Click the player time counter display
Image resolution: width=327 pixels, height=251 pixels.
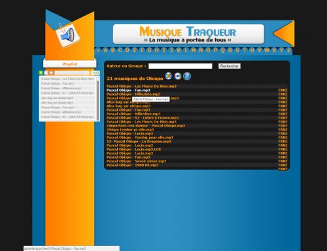point(95,73)
